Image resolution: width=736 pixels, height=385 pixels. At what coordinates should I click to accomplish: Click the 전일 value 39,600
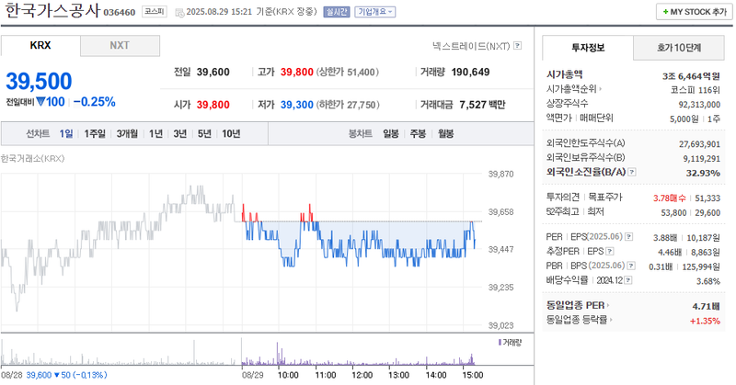coord(213,72)
